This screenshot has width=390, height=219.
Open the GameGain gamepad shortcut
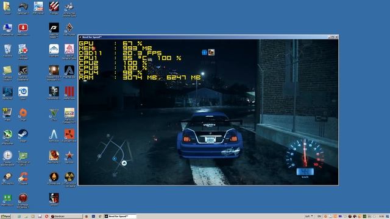pyautogui.click(x=23, y=7)
